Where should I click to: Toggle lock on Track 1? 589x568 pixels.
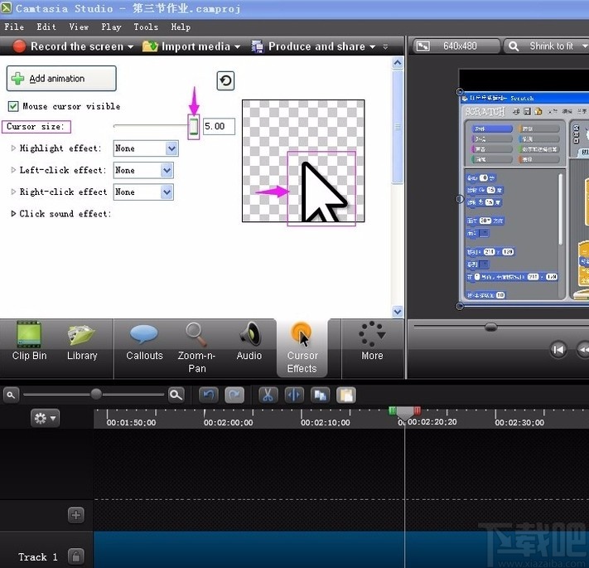(x=76, y=556)
